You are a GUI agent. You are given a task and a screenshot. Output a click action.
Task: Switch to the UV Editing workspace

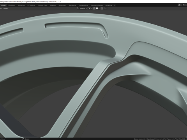pos(31,5)
